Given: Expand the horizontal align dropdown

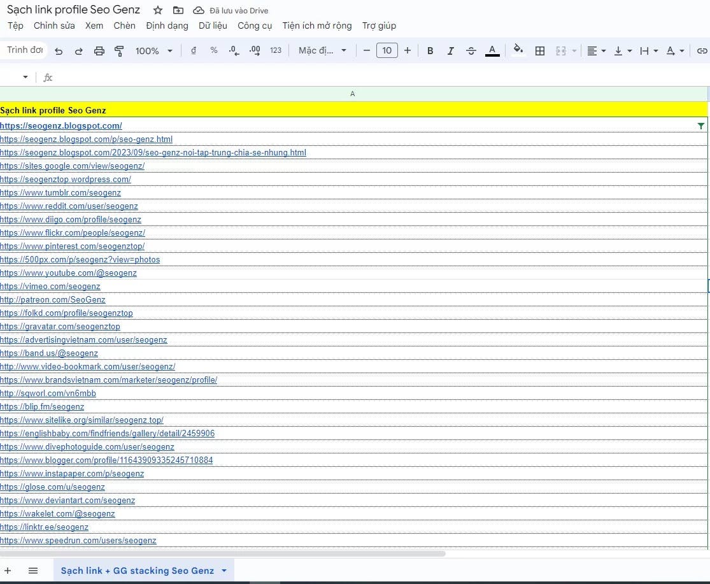Looking at the screenshot, I should [596, 51].
